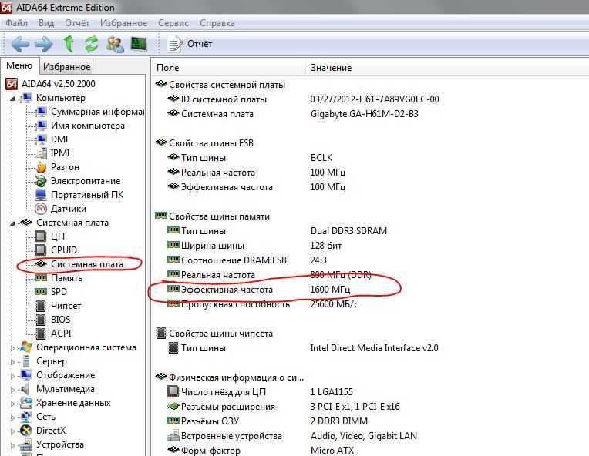Switch to the Избранное panel tab
Image resolution: width=589 pixels, height=456 pixels.
point(66,66)
